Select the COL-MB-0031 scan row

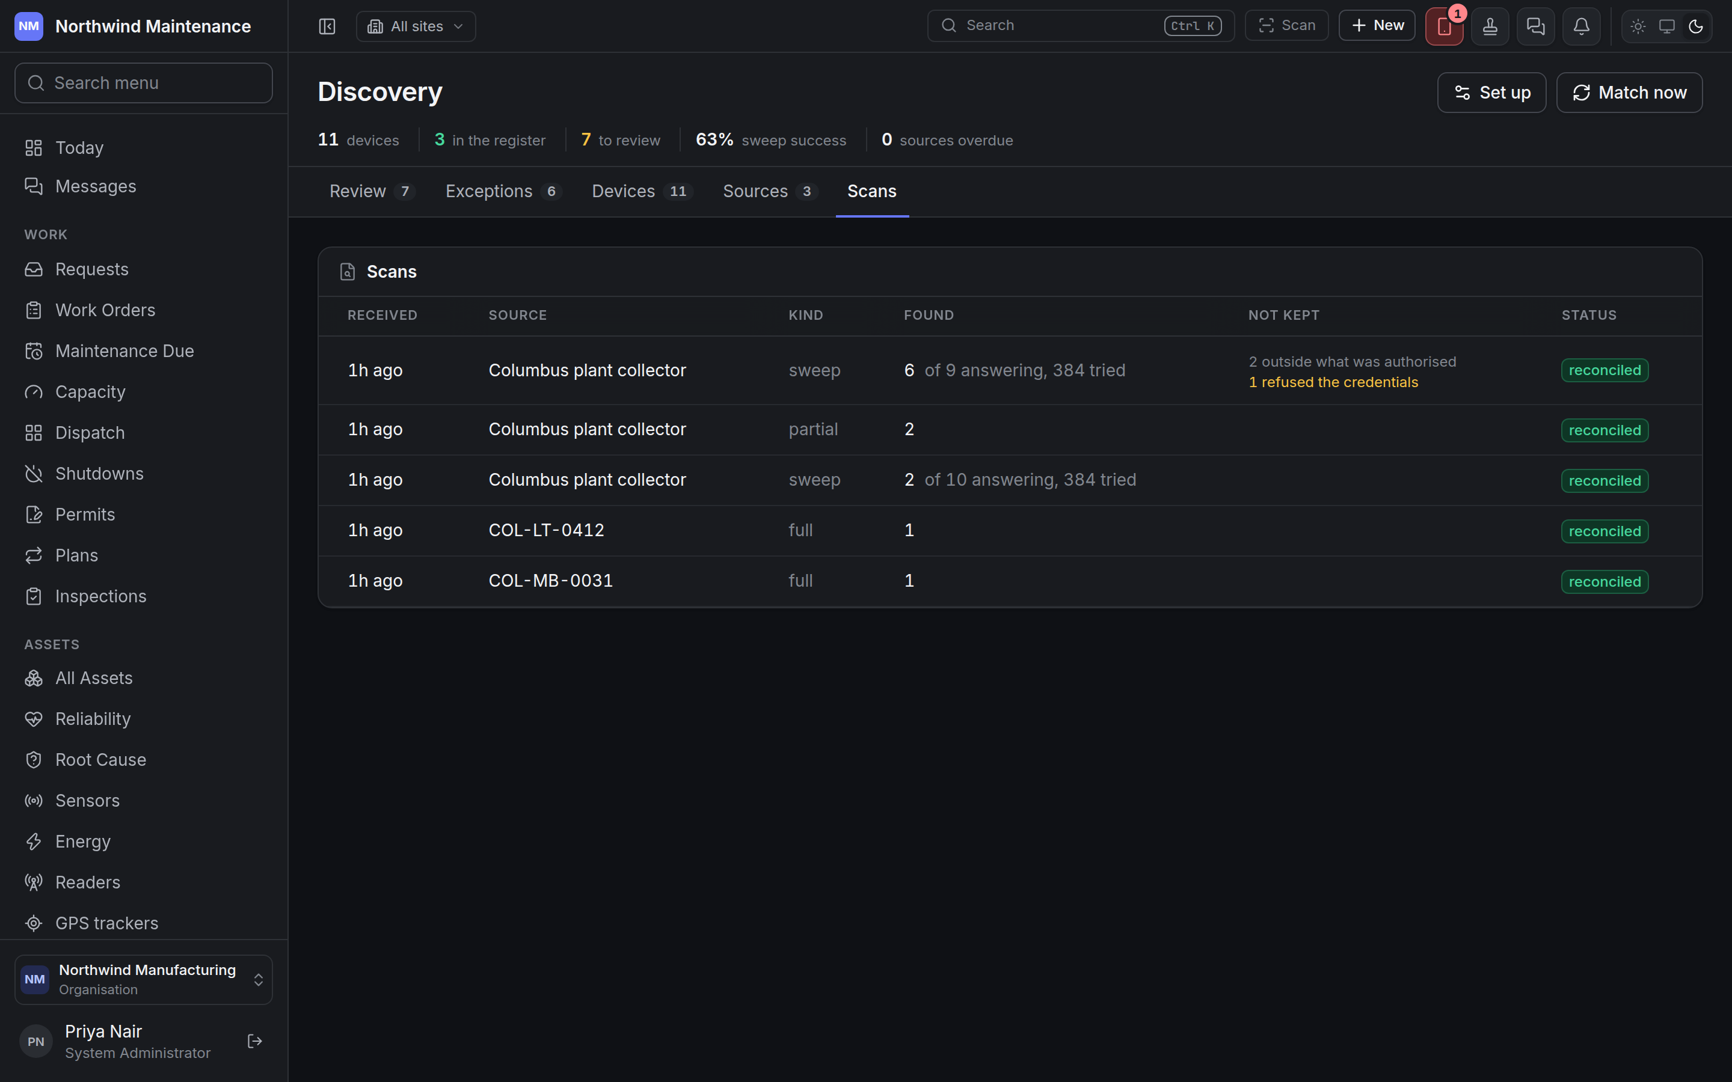pos(1010,581)
